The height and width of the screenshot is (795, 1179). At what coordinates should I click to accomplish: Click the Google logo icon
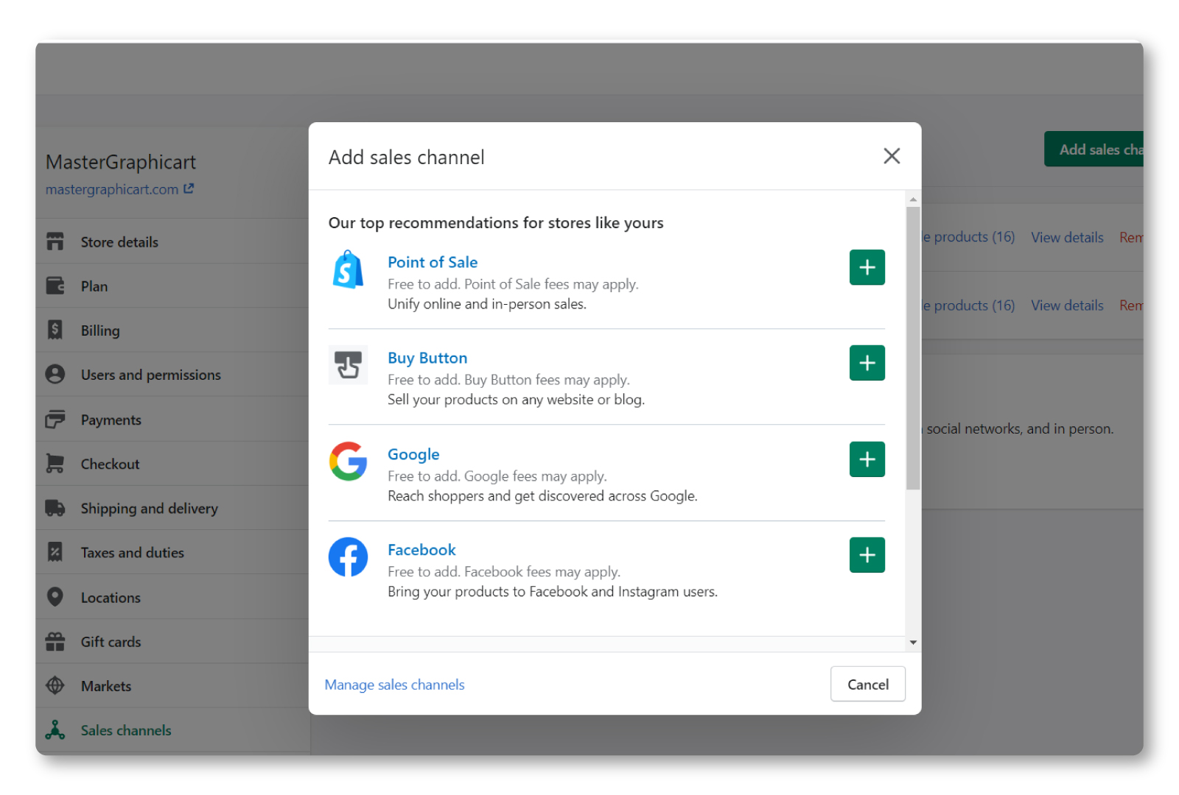348,462
